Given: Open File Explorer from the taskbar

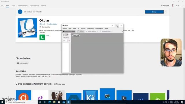Looking at the screenshot, I should (x=54, y=102).
